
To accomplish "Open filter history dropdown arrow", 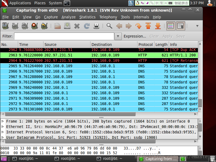I will [118, 36].
